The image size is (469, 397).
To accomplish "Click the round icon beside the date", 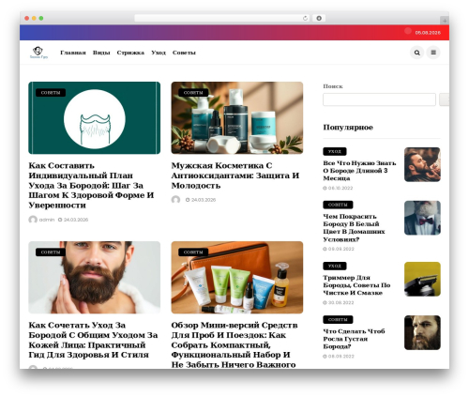I will (408, 31).
